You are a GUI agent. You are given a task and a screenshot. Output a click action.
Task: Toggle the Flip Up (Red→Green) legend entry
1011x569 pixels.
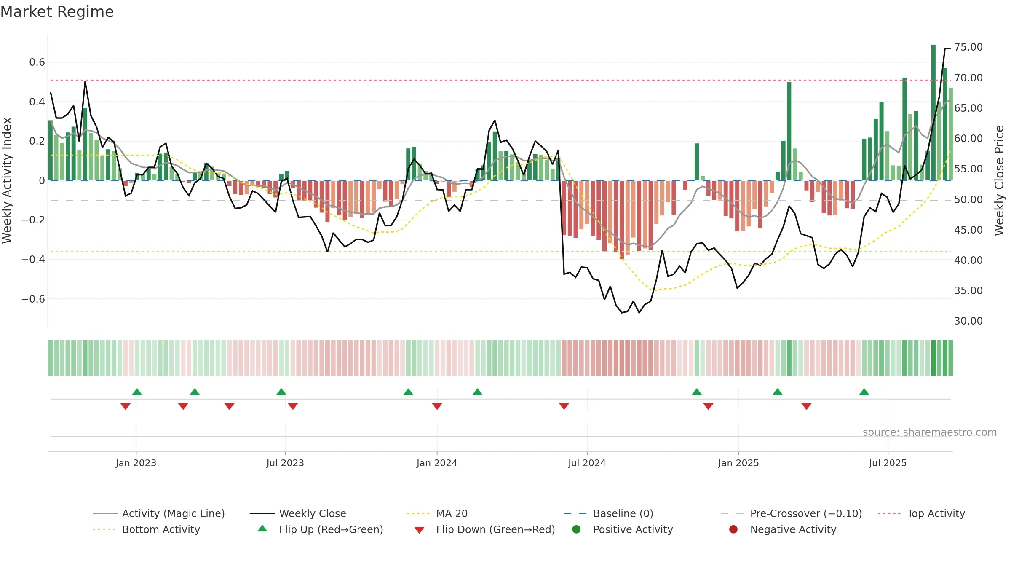pos(320,529)
